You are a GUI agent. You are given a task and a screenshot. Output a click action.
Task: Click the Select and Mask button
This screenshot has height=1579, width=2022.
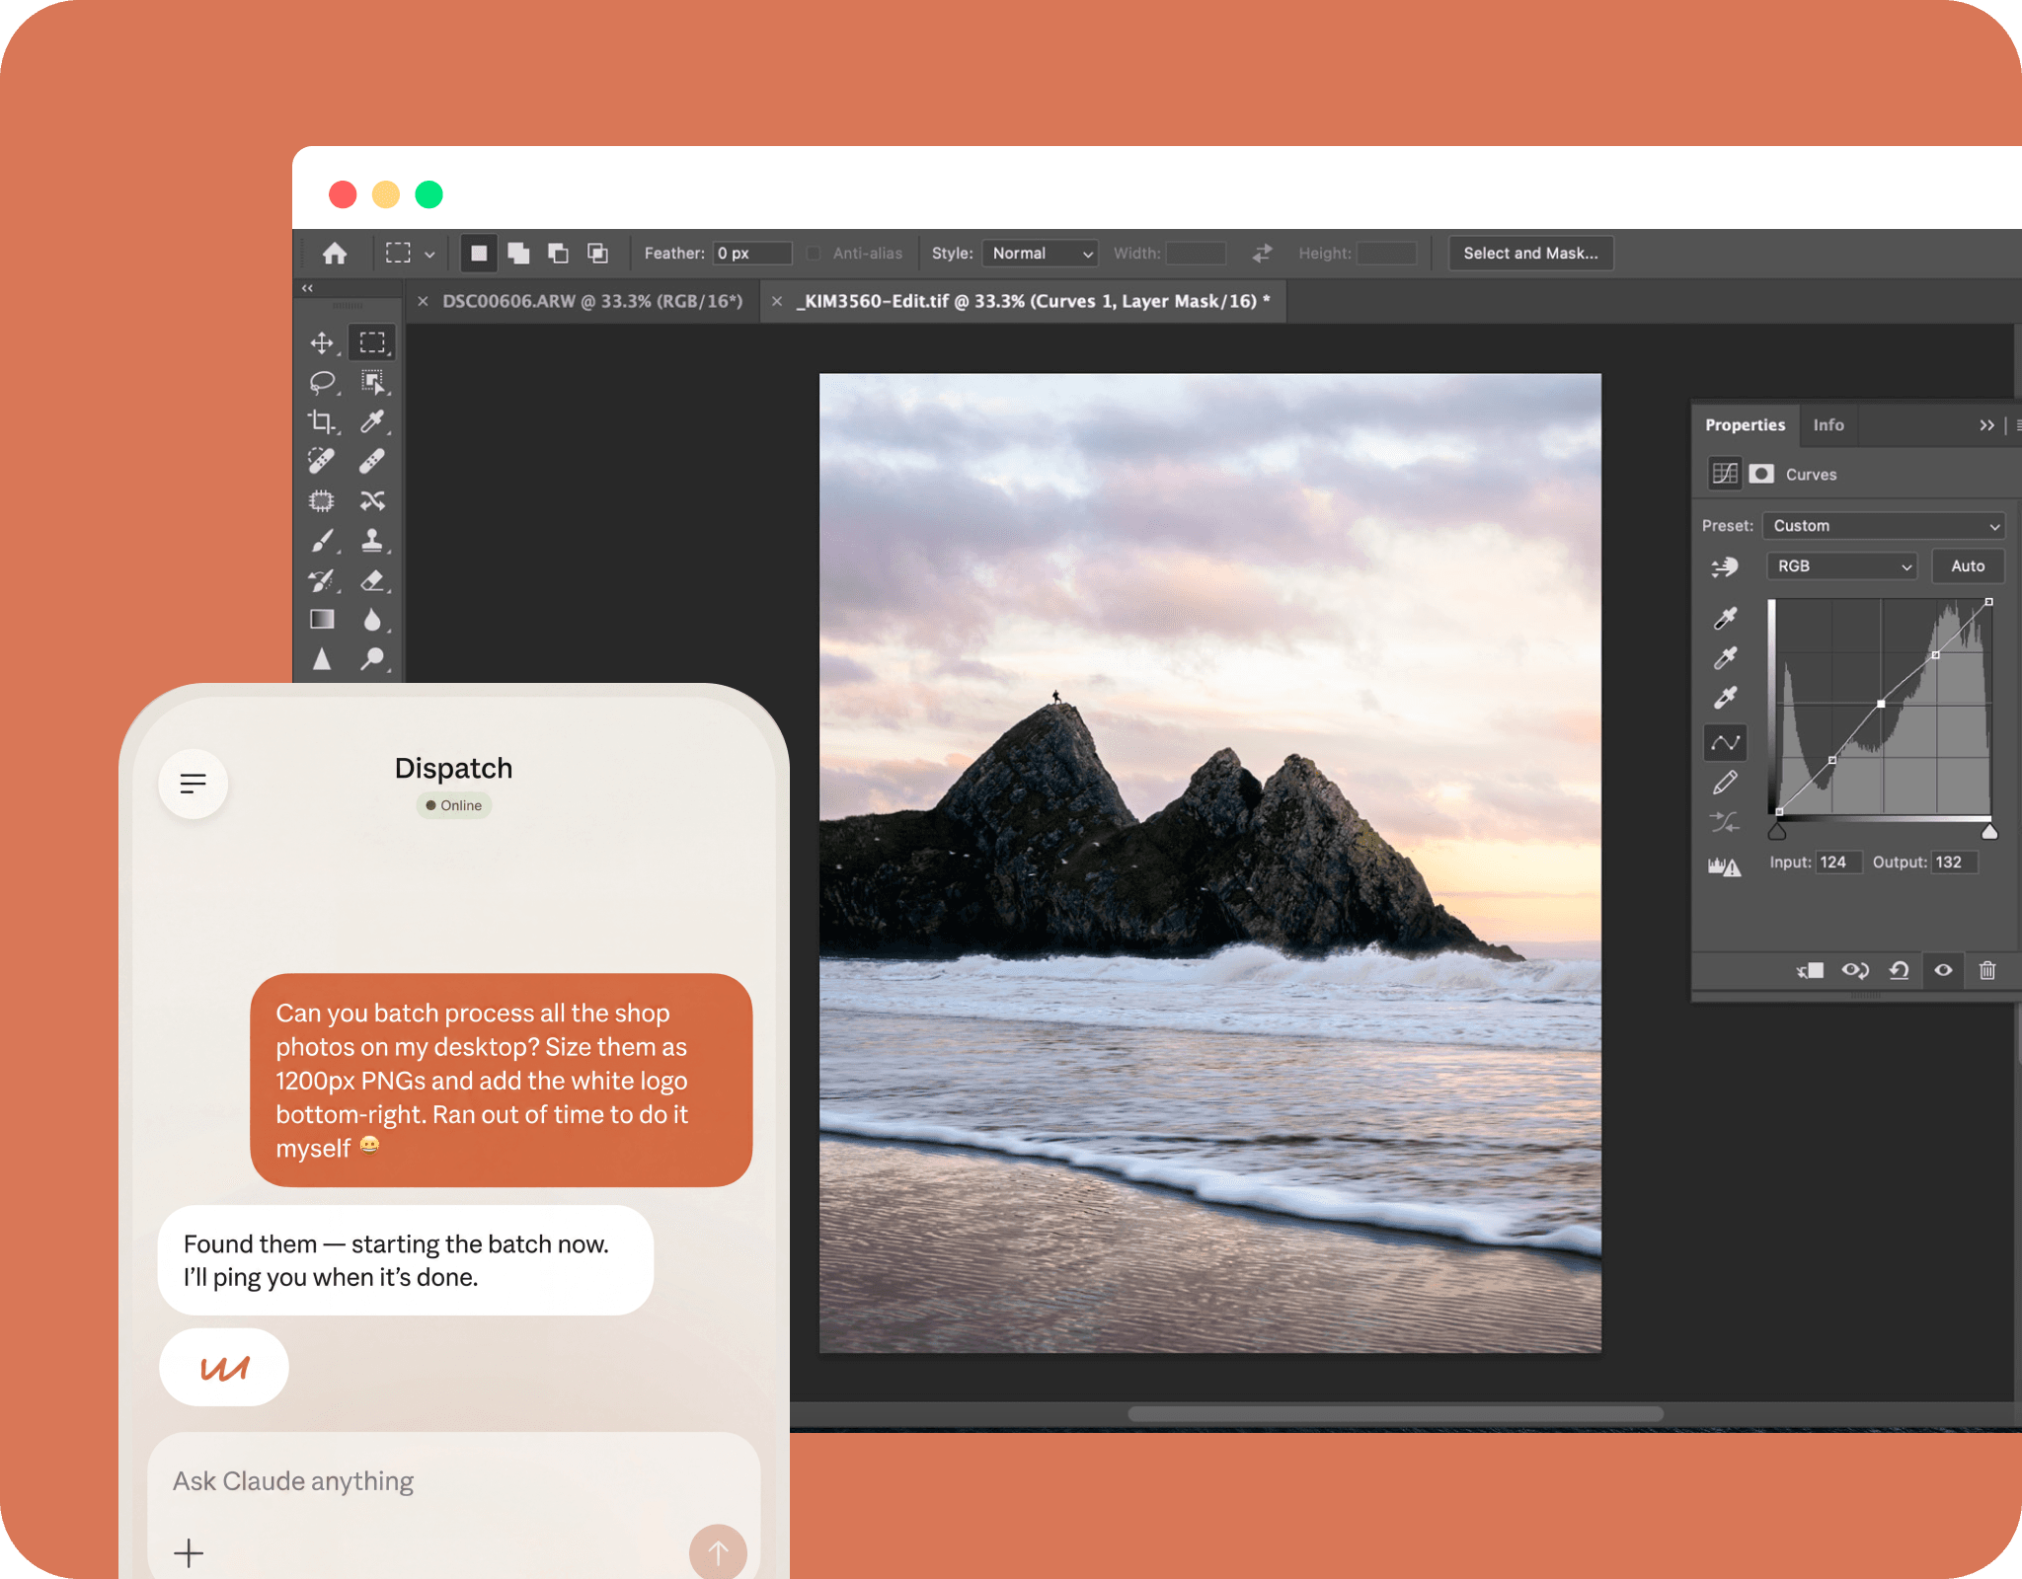[1529, 254]
